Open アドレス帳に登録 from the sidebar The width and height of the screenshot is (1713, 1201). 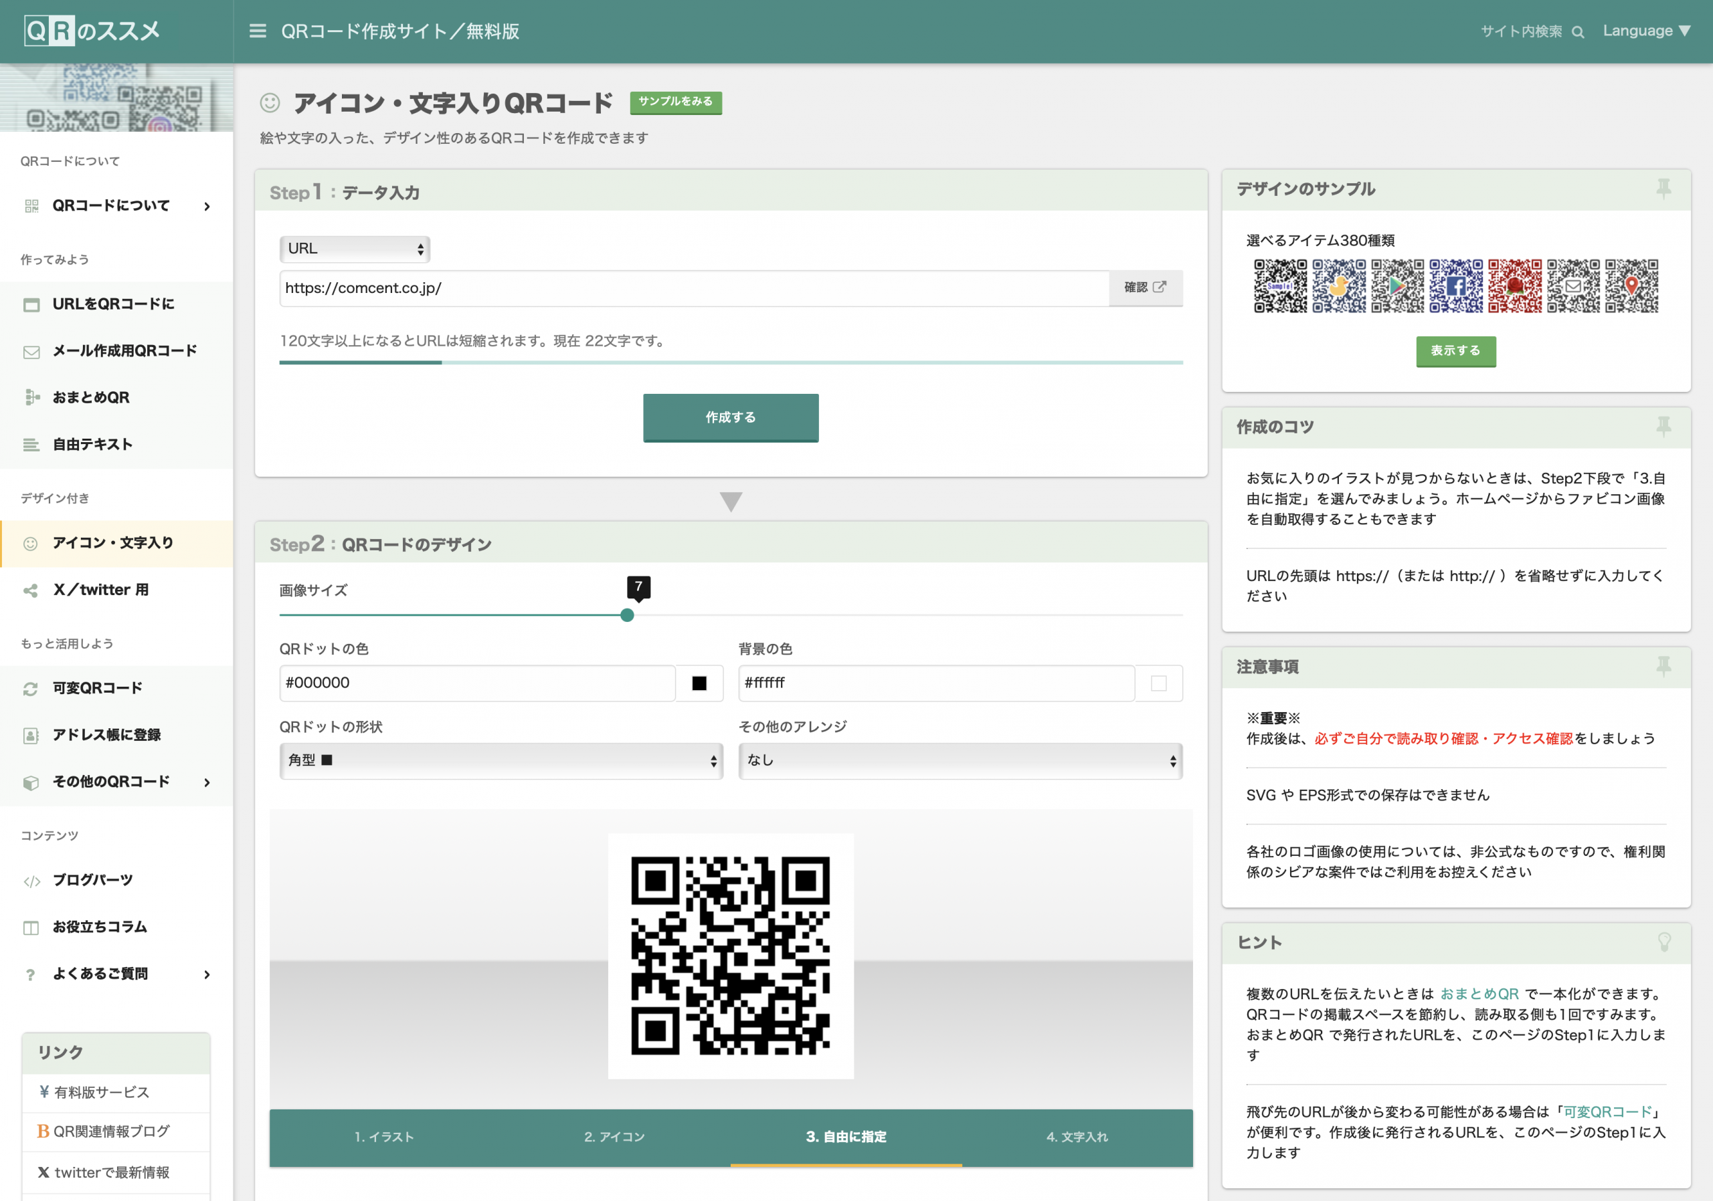click(106, 734)
